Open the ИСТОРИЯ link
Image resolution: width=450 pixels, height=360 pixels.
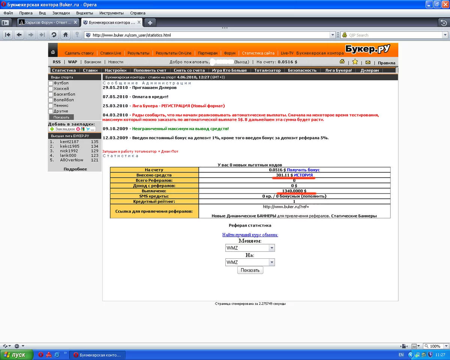click(303, 175)
